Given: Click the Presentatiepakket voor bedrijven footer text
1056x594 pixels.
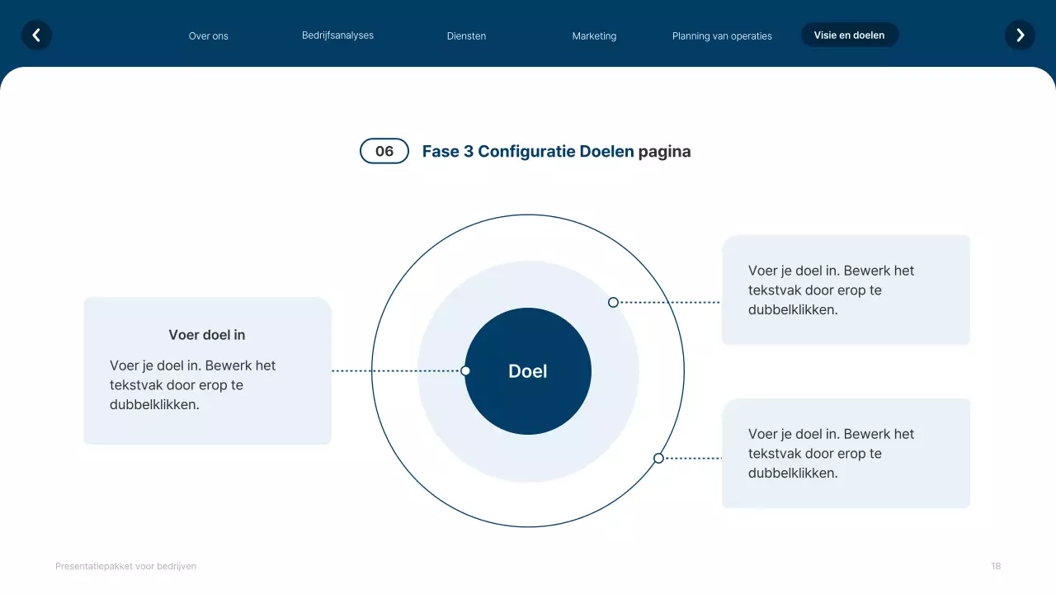Looking at the screenshot, I should click(x=125, y=567).
